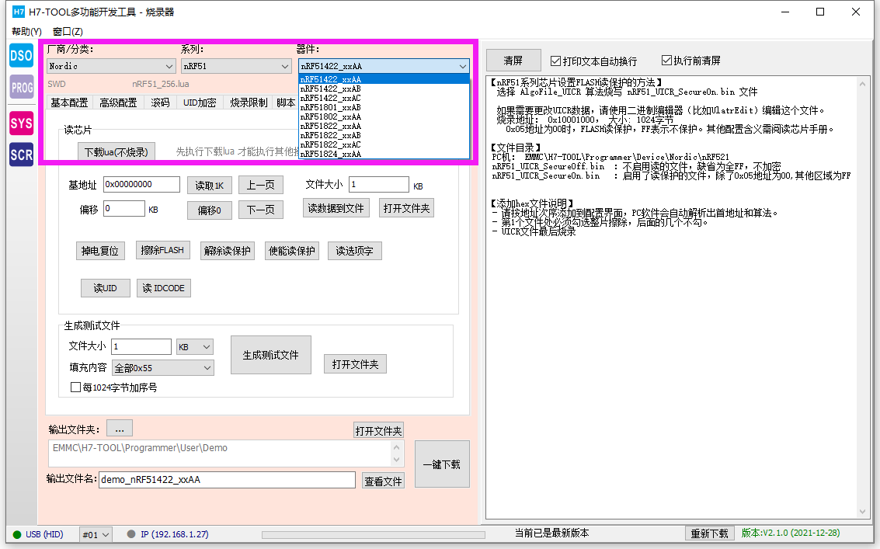Open folder next to 读数据到文件
Image resolution: width=880 pixels, height=549 pixels.
[x=406, y=208]
